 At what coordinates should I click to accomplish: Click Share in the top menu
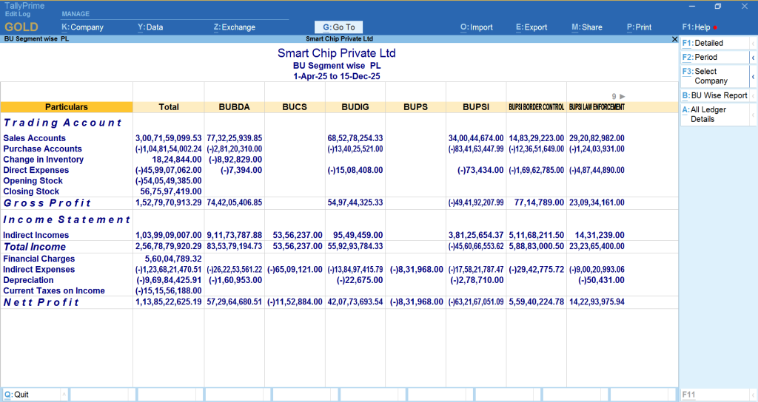tap(586, 27)
